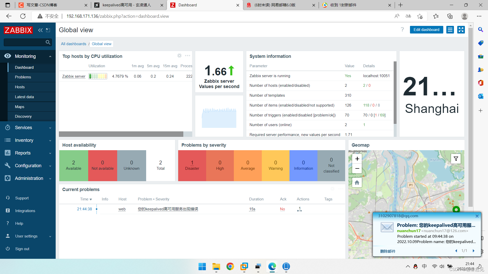
Task: Close the QQ mail notification popup
Action: click(x=477, y=216)
